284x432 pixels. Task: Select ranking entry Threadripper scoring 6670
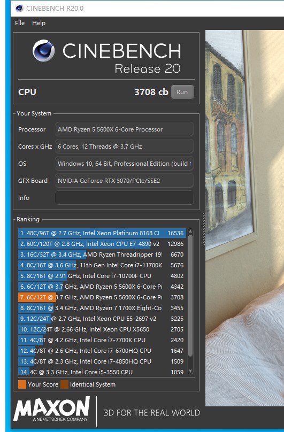click(x=102, y=254)
